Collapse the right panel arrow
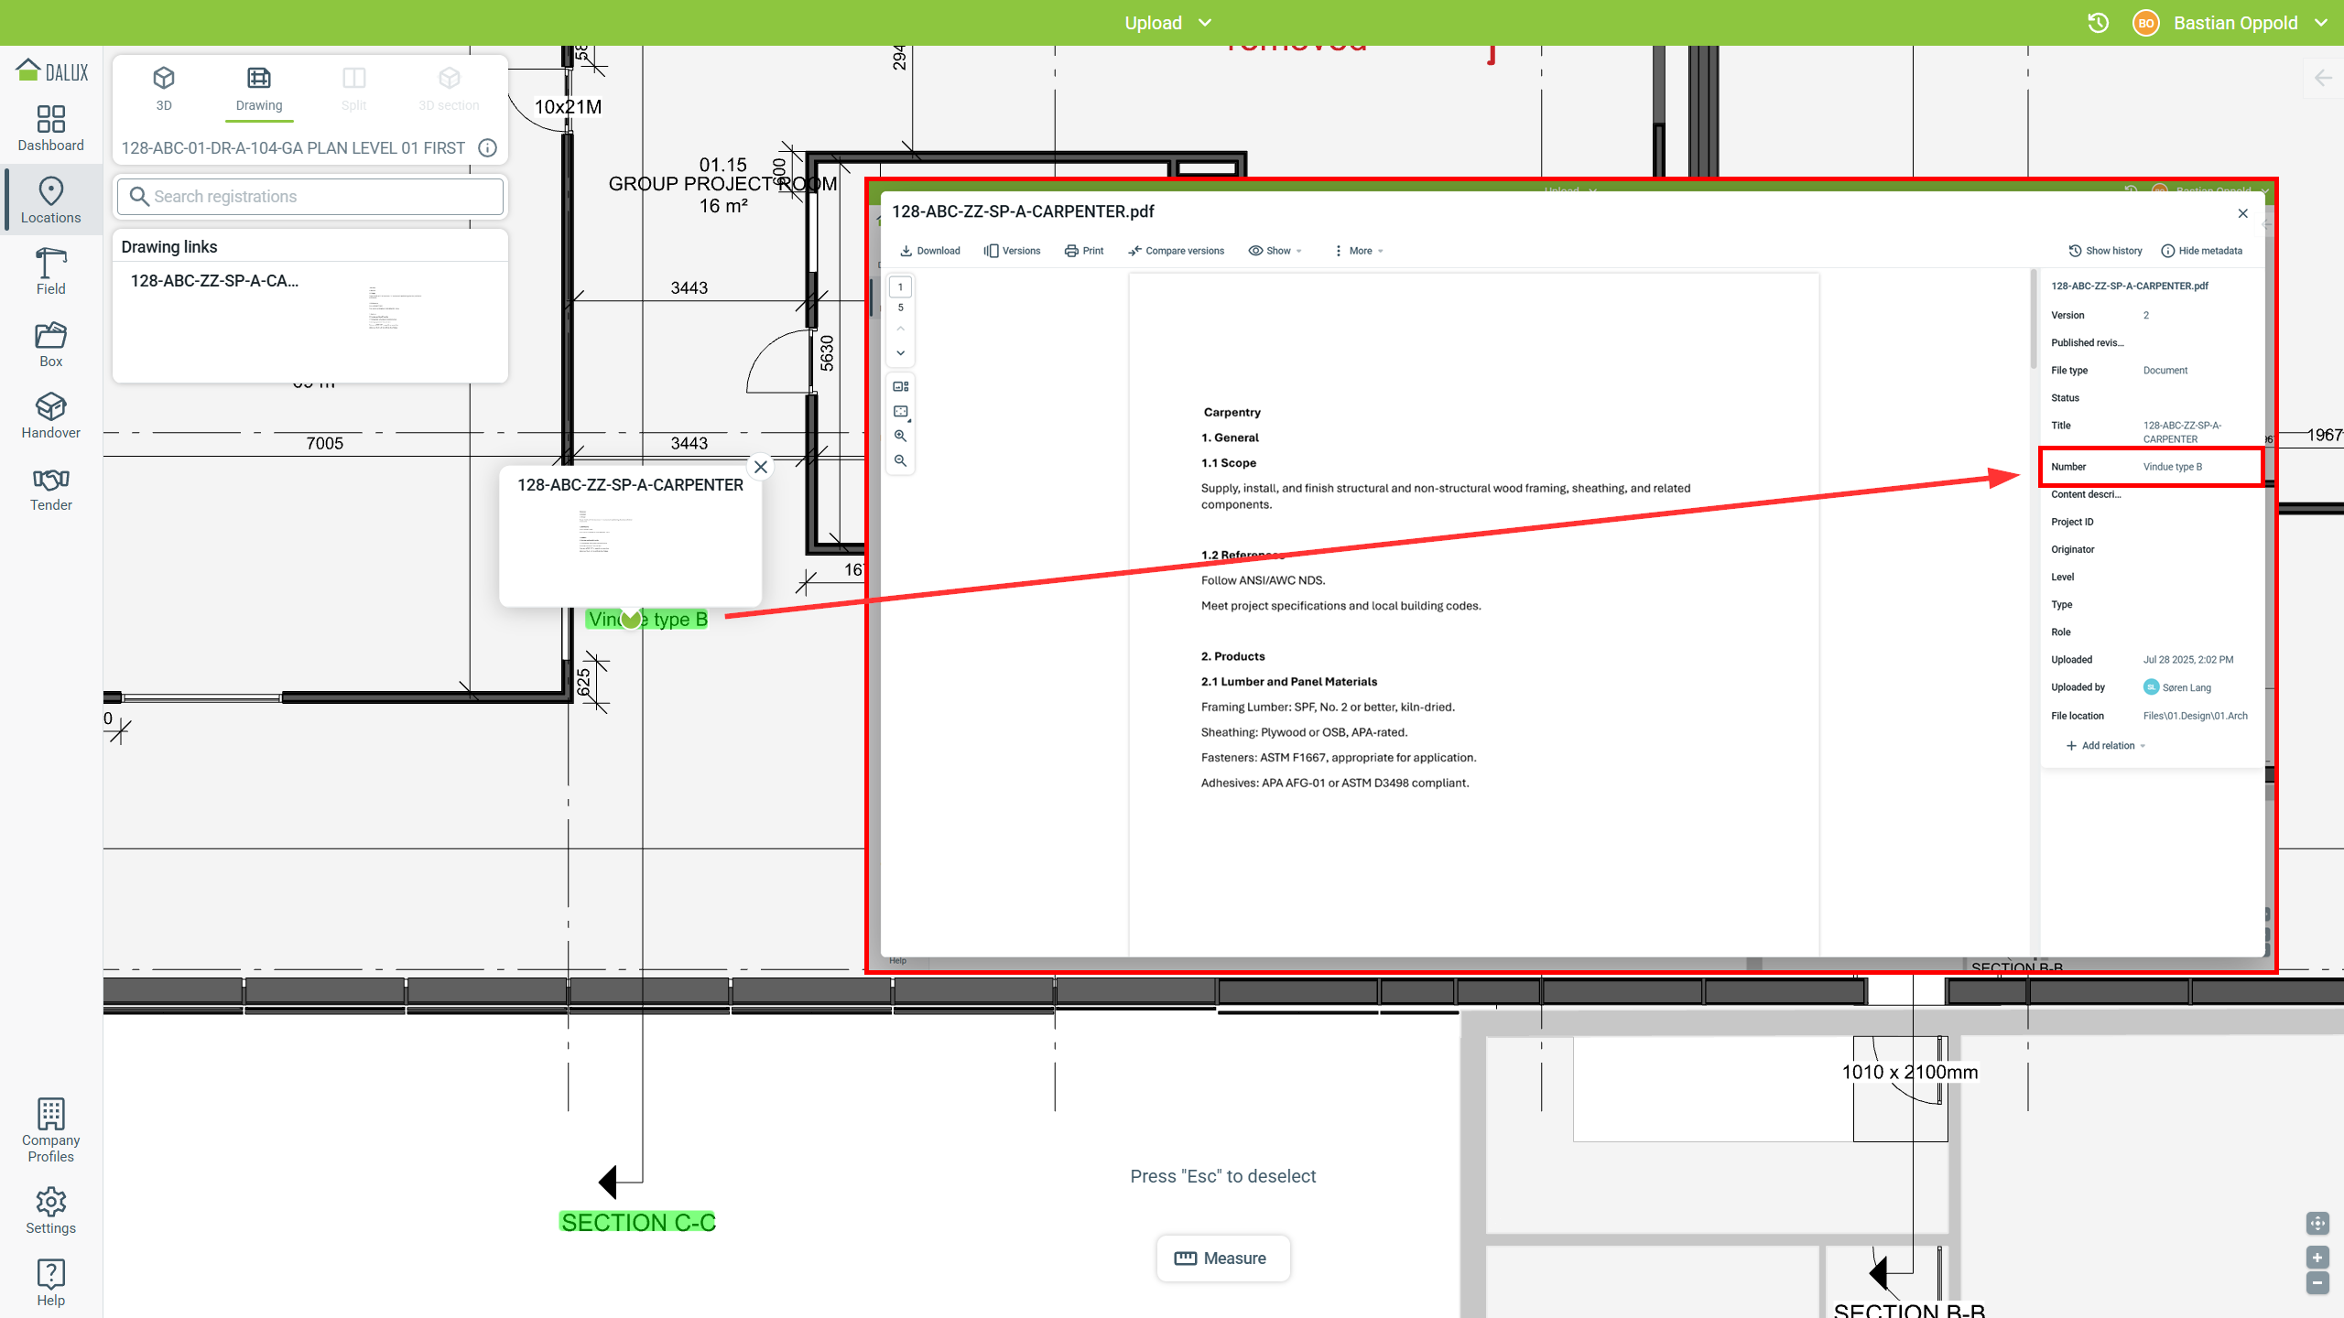Viewport: 2344px width, 1318px height. 2322,78
